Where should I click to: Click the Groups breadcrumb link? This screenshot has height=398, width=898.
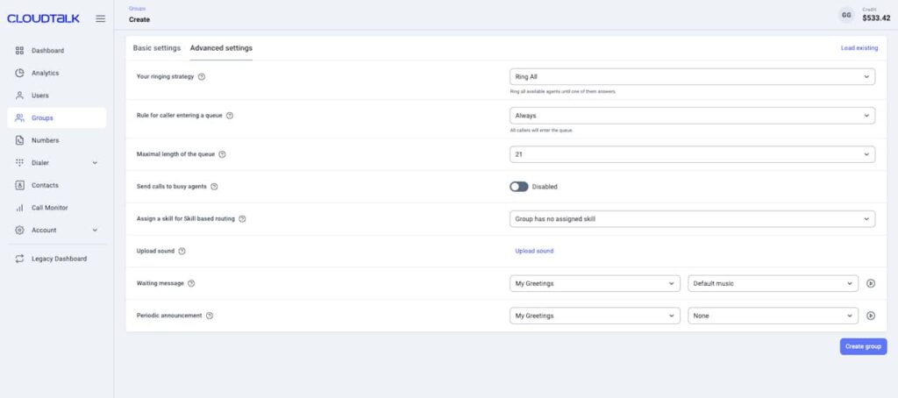coord(137,9)
